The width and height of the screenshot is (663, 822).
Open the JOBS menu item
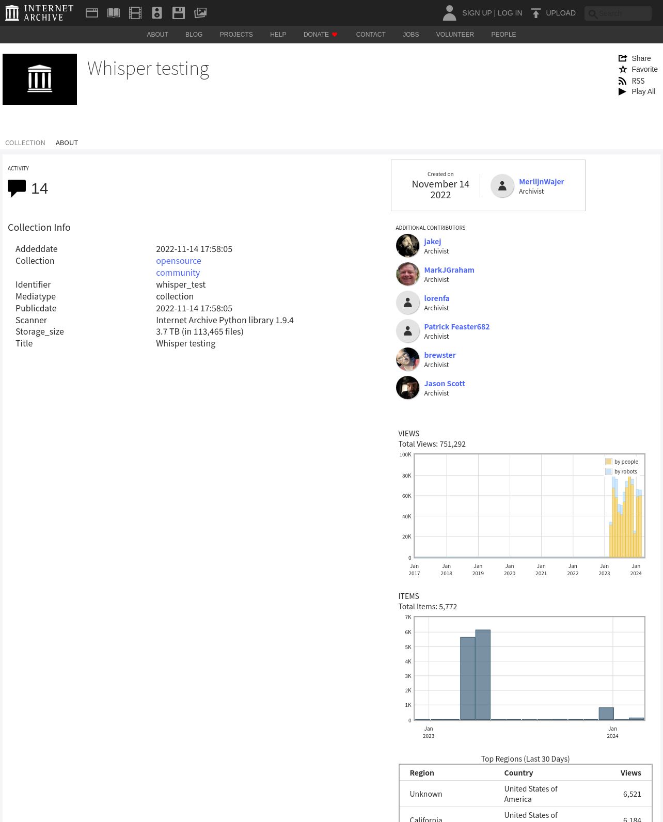411,35
